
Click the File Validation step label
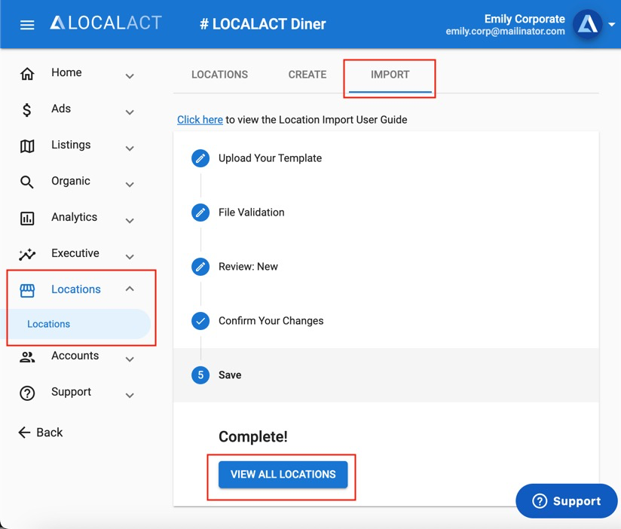point(252,213)
